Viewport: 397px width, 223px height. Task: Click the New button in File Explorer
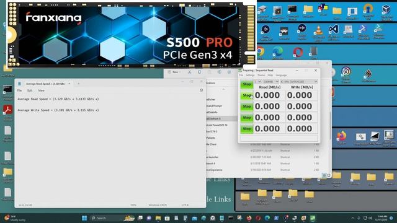tap(174, 72)
